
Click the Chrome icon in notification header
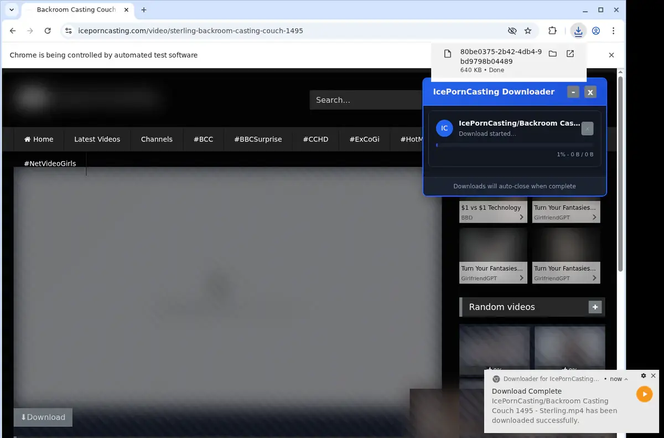pyautogui.click(x=496, y=379)
